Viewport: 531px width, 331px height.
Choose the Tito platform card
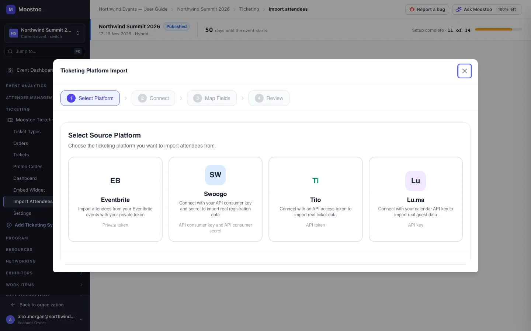[x=316, y=199]
